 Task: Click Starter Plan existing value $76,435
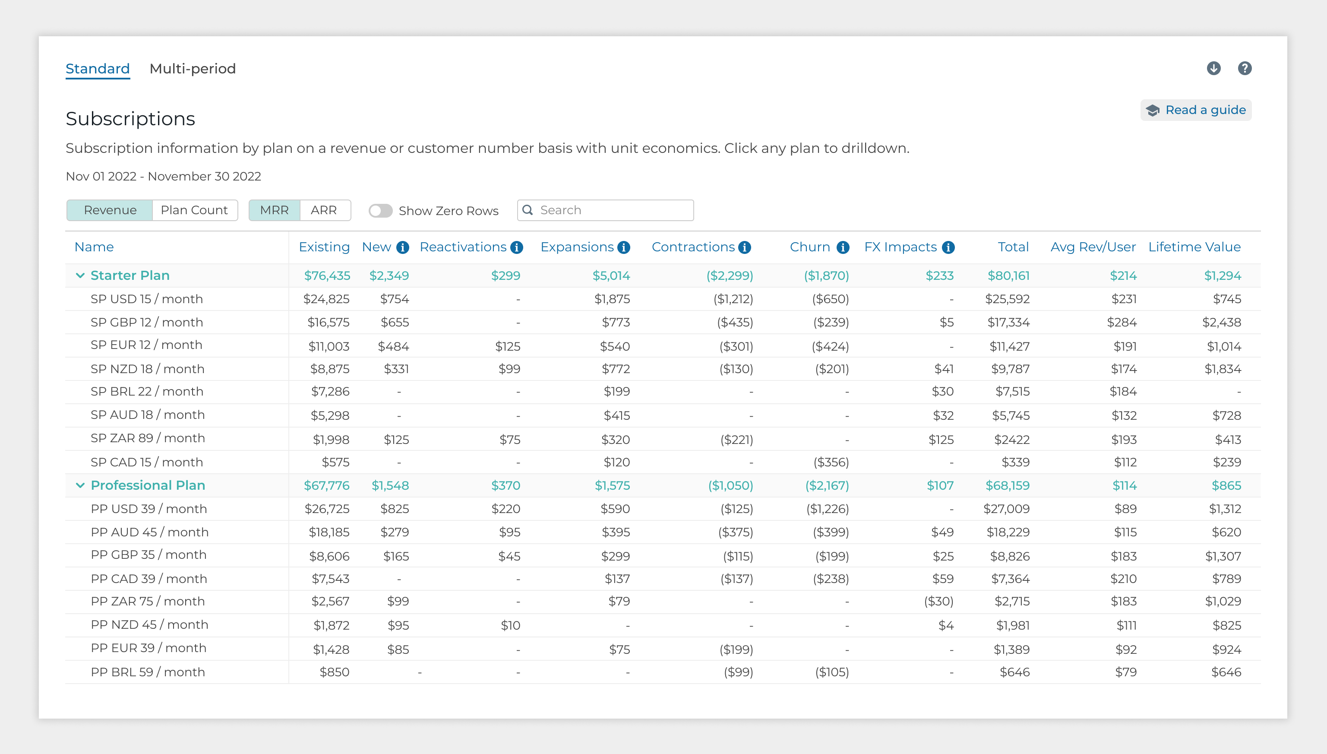(x=327, y=276)
